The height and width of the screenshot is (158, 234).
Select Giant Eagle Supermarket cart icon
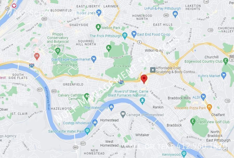click(x=94, y=59)
